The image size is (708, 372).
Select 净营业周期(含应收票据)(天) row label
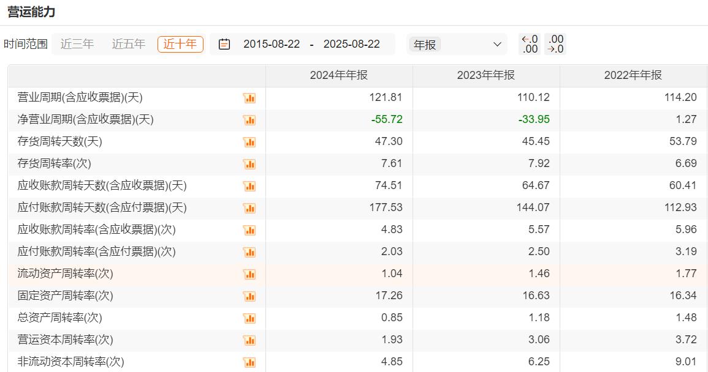click(85, 119)
